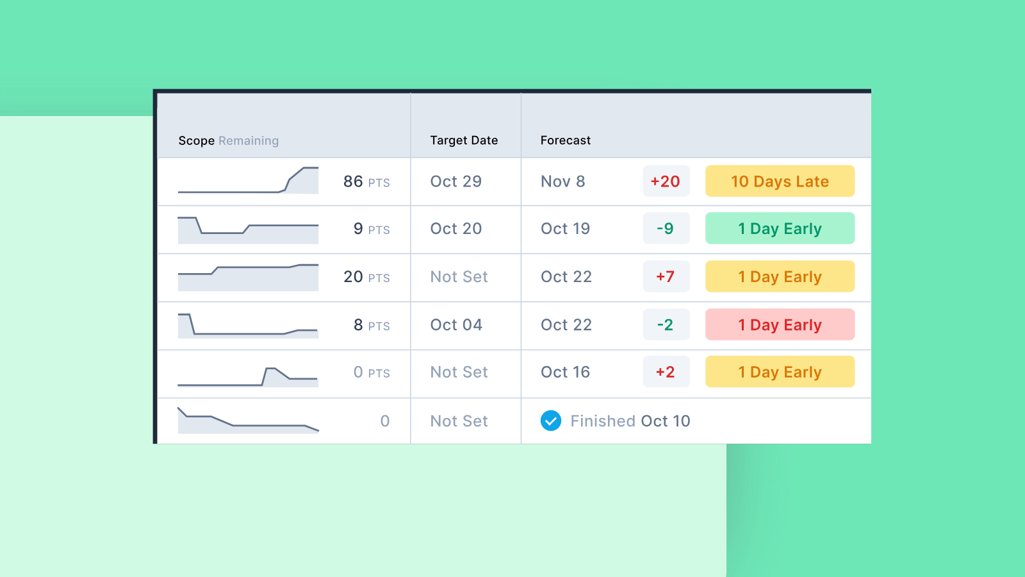Click the Oct 29 target date
Image resolution: width=1025 pixels, height=577 pixels.
pyautogui.click(x=455, y=181)
